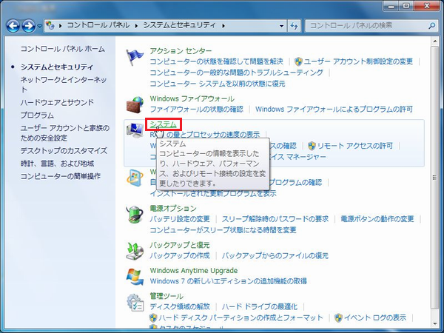This screenshot has height=333, width=444.
Task: Click バッテリ設定の変更 link
Action: pyautogui.click(x=180, y=219)
